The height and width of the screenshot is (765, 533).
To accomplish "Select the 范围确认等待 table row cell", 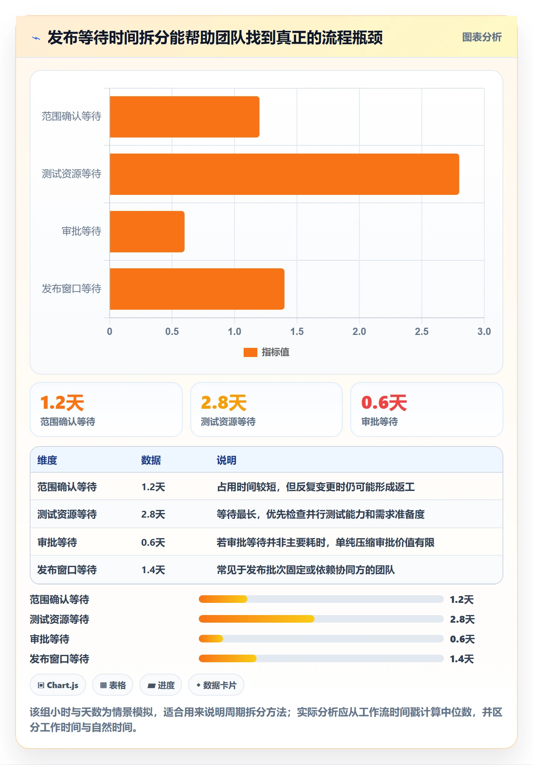I will coord(67,487).
